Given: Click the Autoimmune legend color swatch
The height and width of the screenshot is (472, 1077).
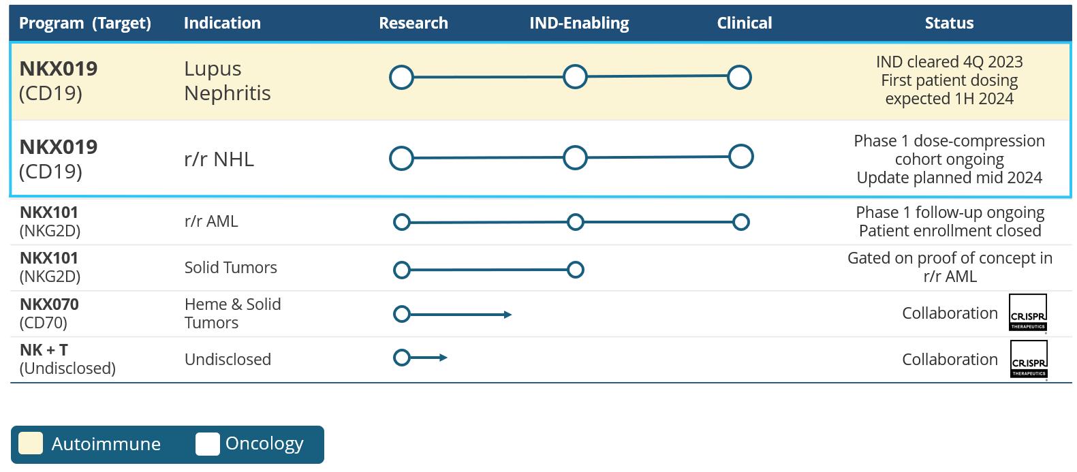Looking at the screenshot, I should [31, 443].
